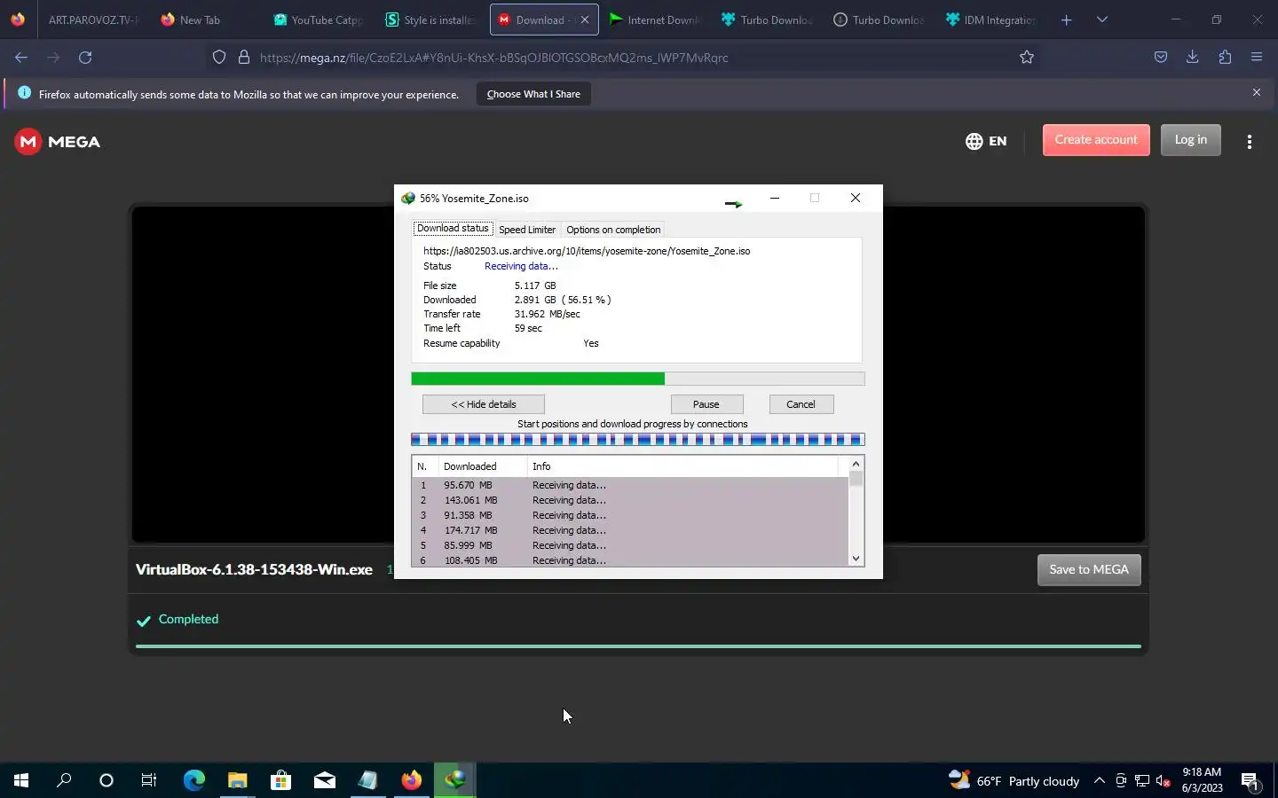1278x798 pixels.
Task: Open the Options on completion tab
Action: pyautogui.click(x=613, y=230)
